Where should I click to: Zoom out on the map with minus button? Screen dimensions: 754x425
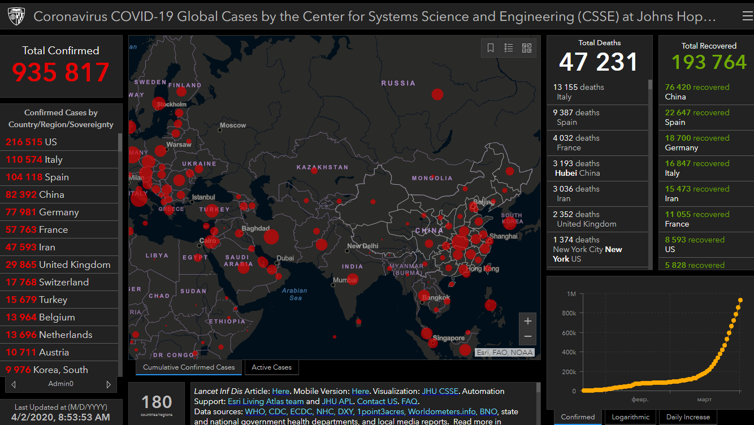pos(527,336)
